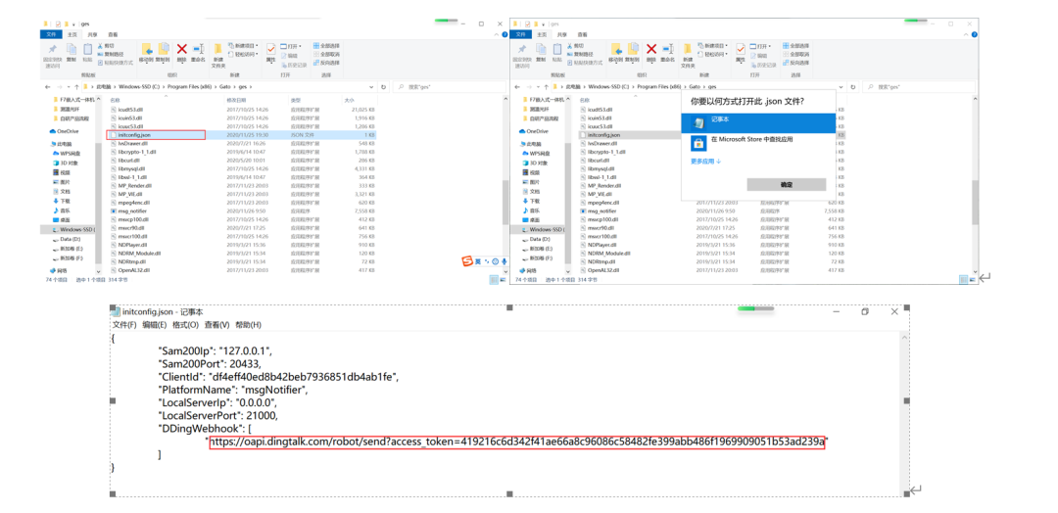Click the Sogou input method S icon

(468, 261)
